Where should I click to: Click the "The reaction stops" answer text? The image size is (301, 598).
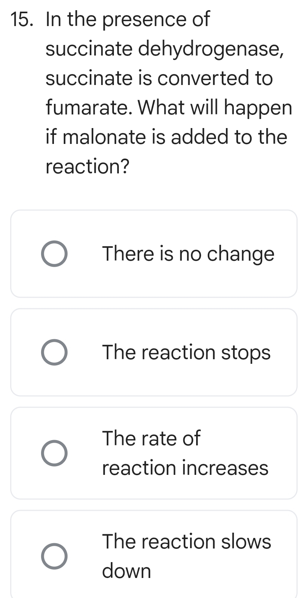[x=186, y=352]
